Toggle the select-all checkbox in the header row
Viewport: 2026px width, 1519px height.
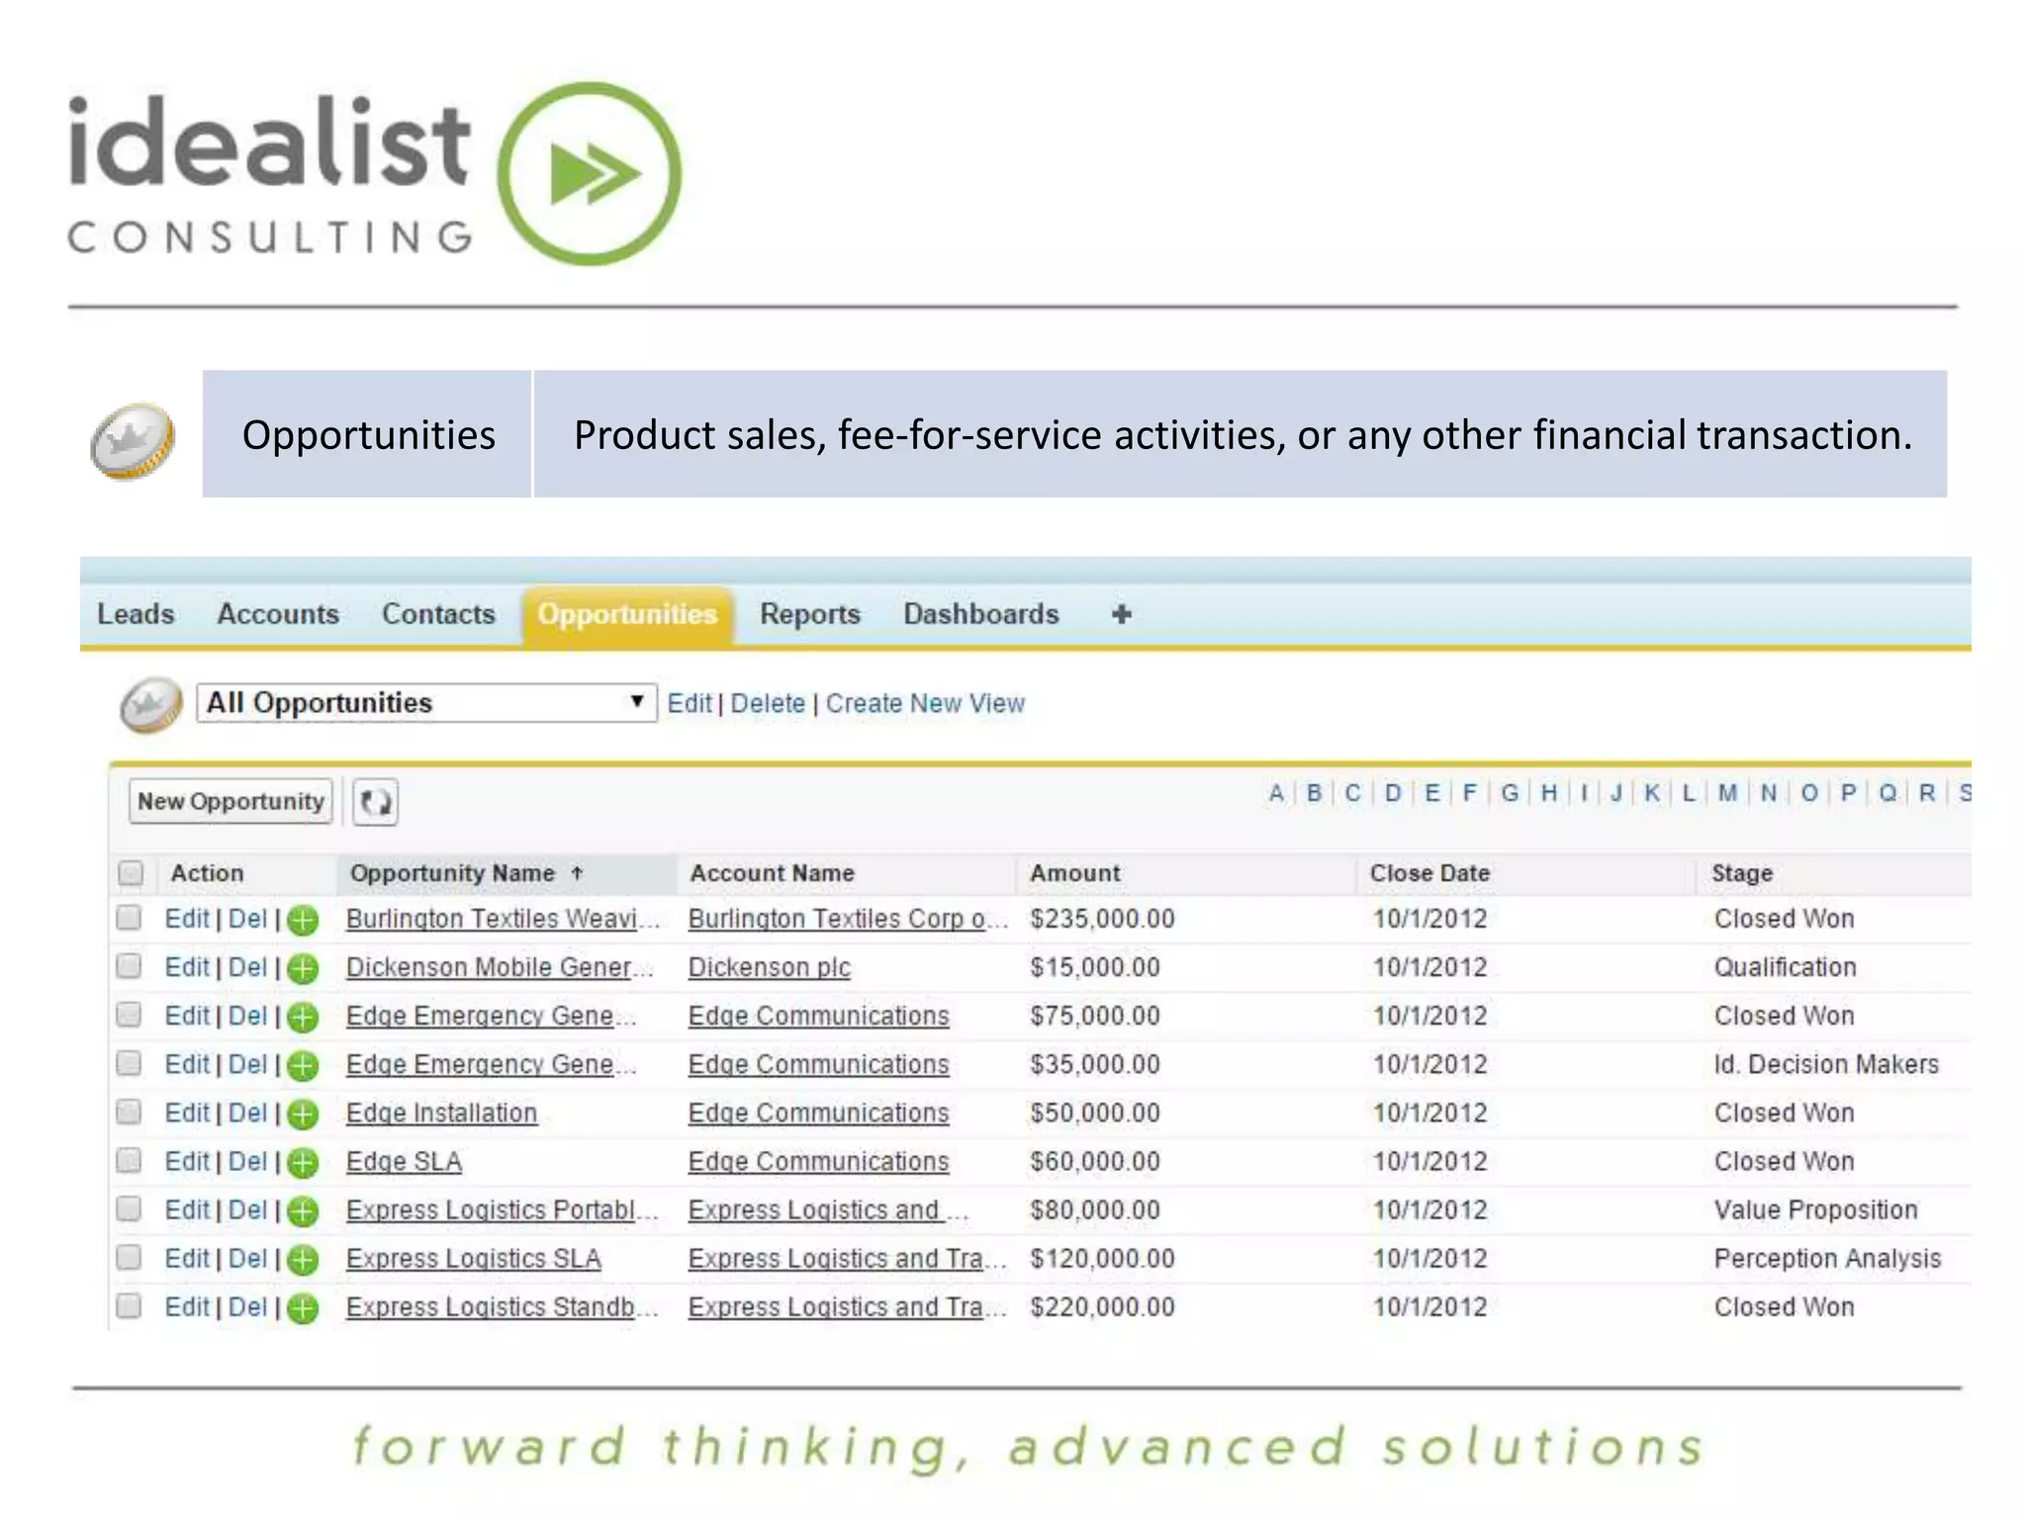coord(131,873)
